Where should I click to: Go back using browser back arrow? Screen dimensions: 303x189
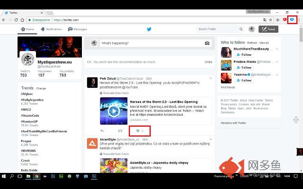(x=4, y=20)
